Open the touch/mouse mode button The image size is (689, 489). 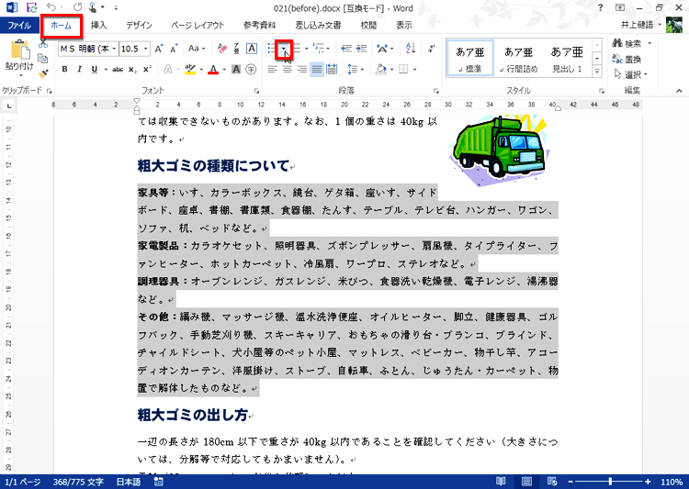[93, 7]
